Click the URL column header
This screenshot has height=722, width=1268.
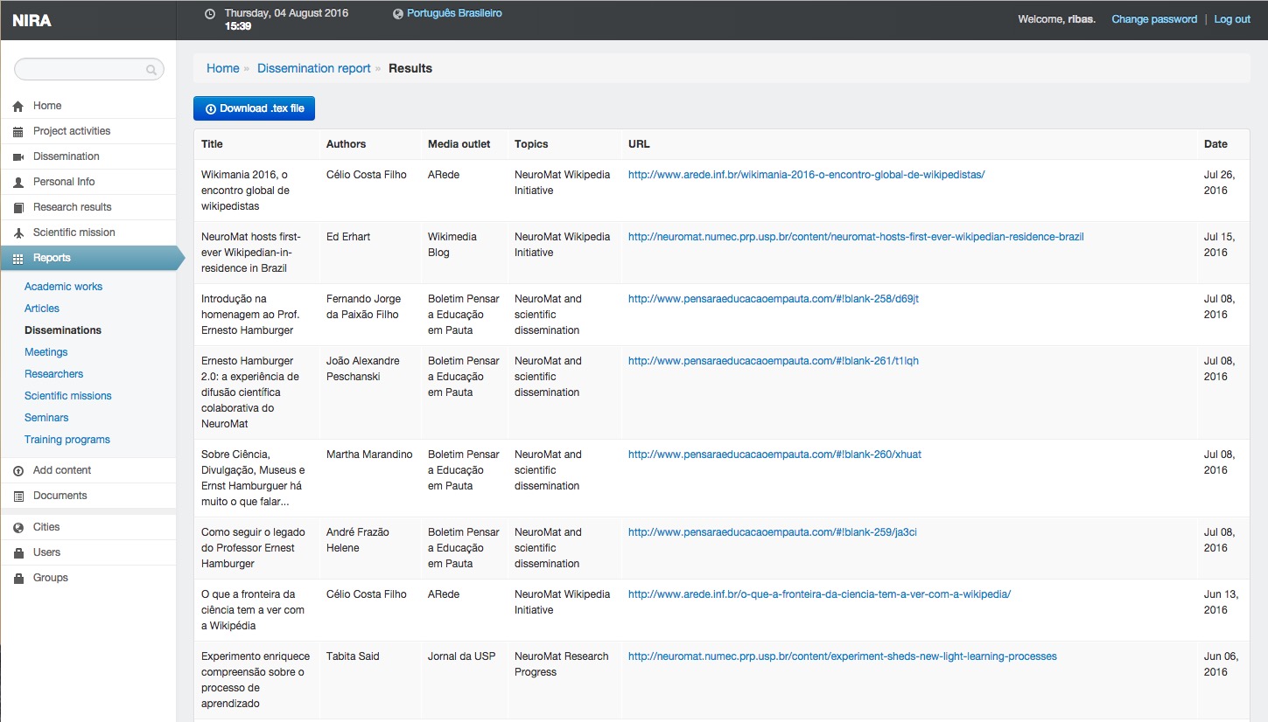pos(639,144)
